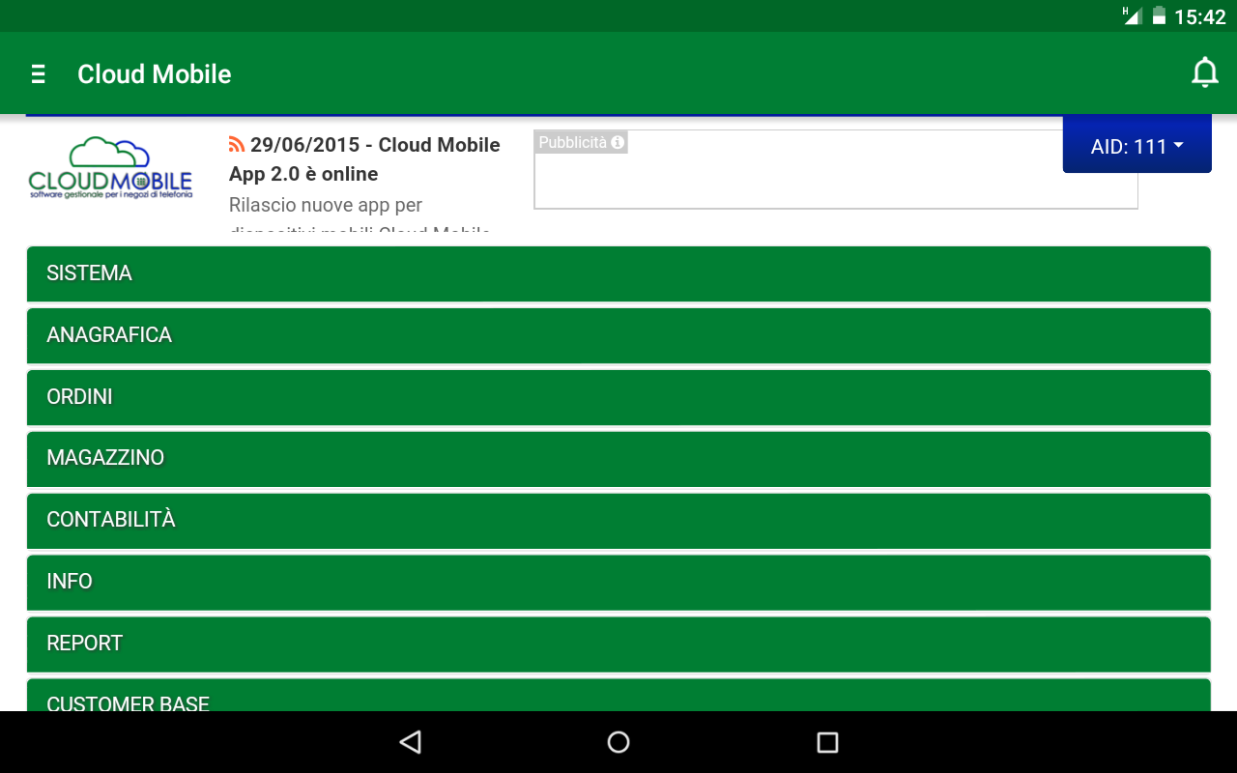The width and height of the screenshot is (1237, 773).
Task: Tap the Android back button
Action: 411,742
